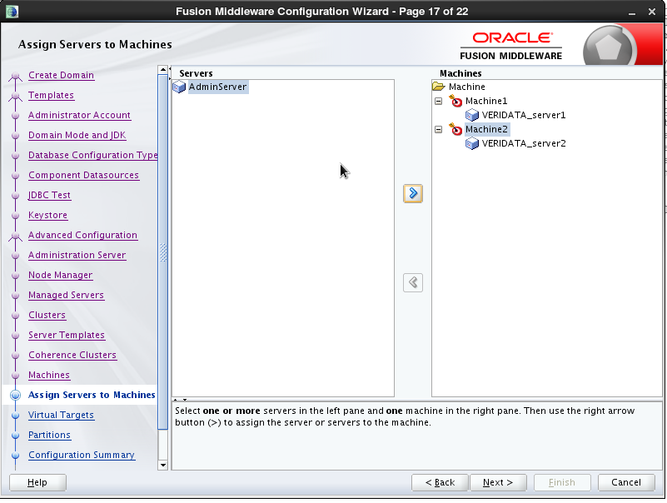Click the right arrow assign button
The image size is (667, 503).
413,194
